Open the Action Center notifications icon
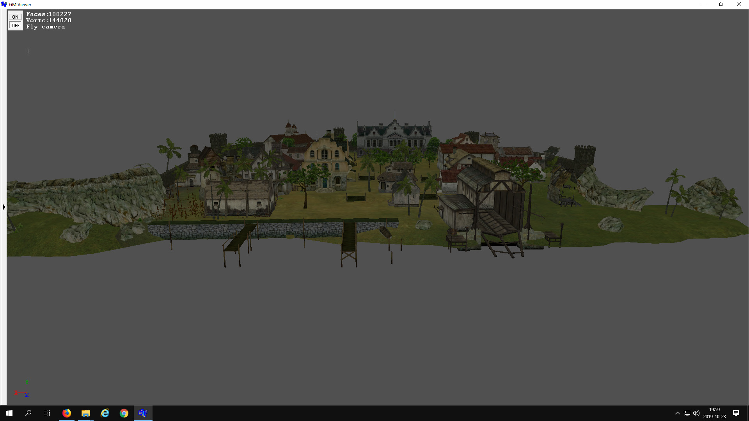Image resolution: width=749 pixels, height=421 pixels. (736, 413)
